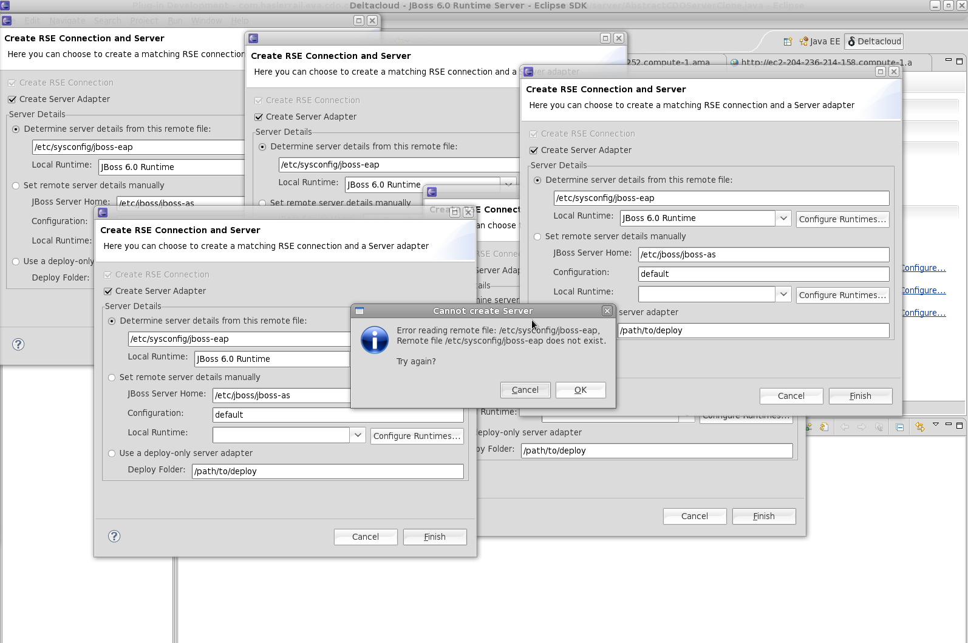
Task: Open the faded Window menu
Action: click(x=206, y=21)
